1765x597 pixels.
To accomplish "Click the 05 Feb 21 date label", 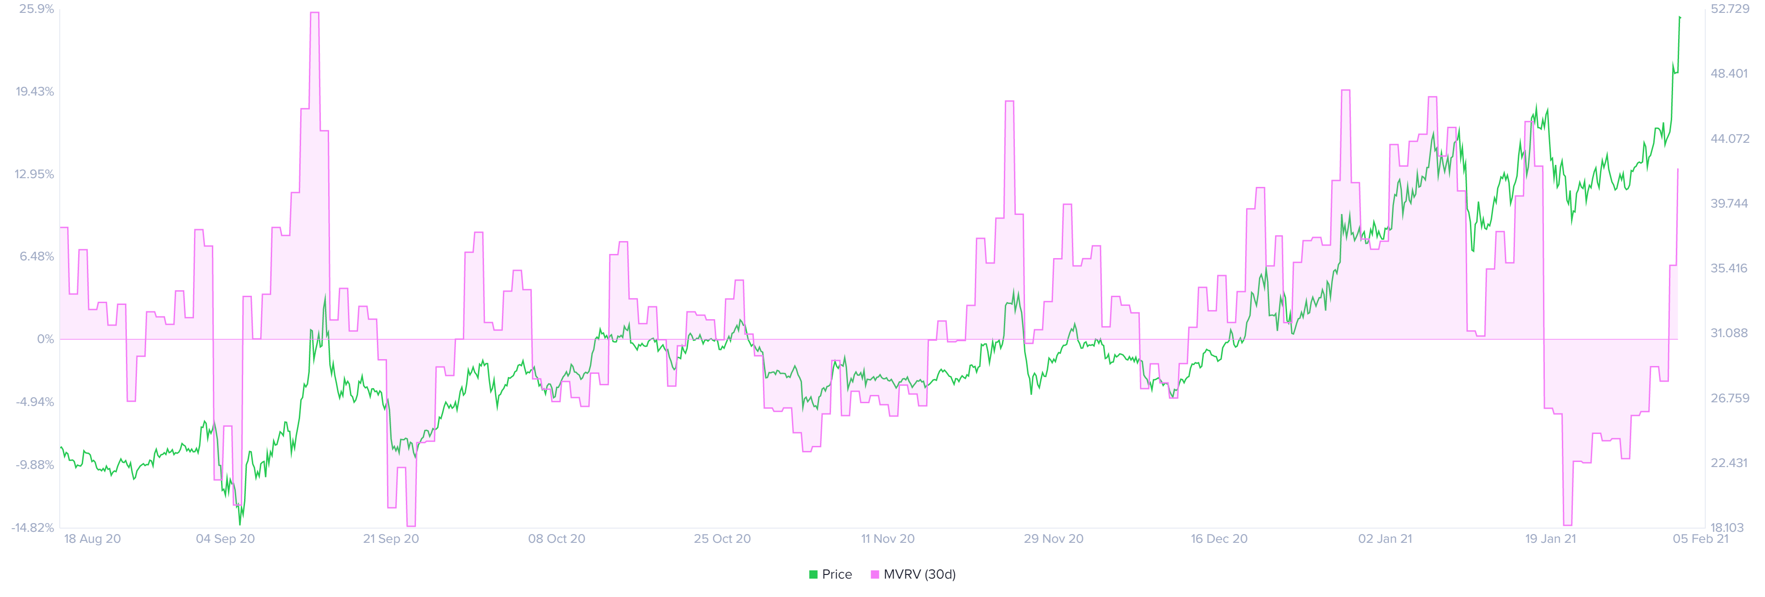I will (1701, 539).
